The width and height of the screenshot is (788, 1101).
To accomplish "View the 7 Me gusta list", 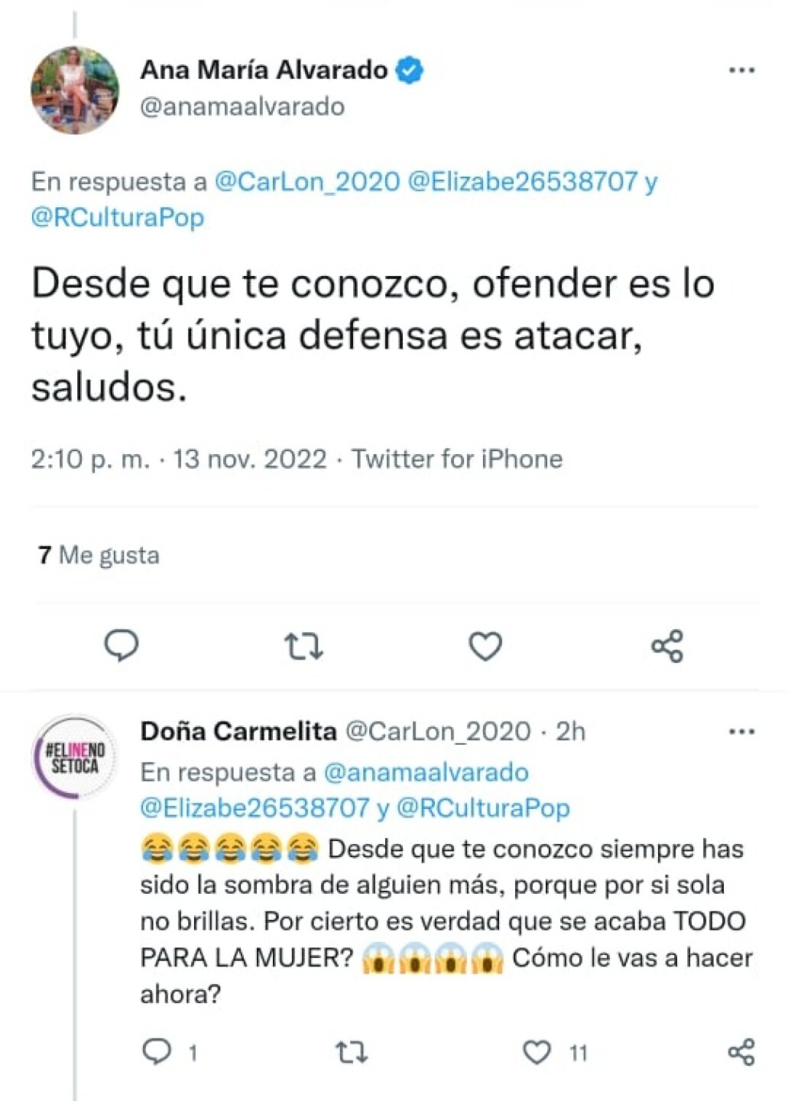I will (99, 554).
